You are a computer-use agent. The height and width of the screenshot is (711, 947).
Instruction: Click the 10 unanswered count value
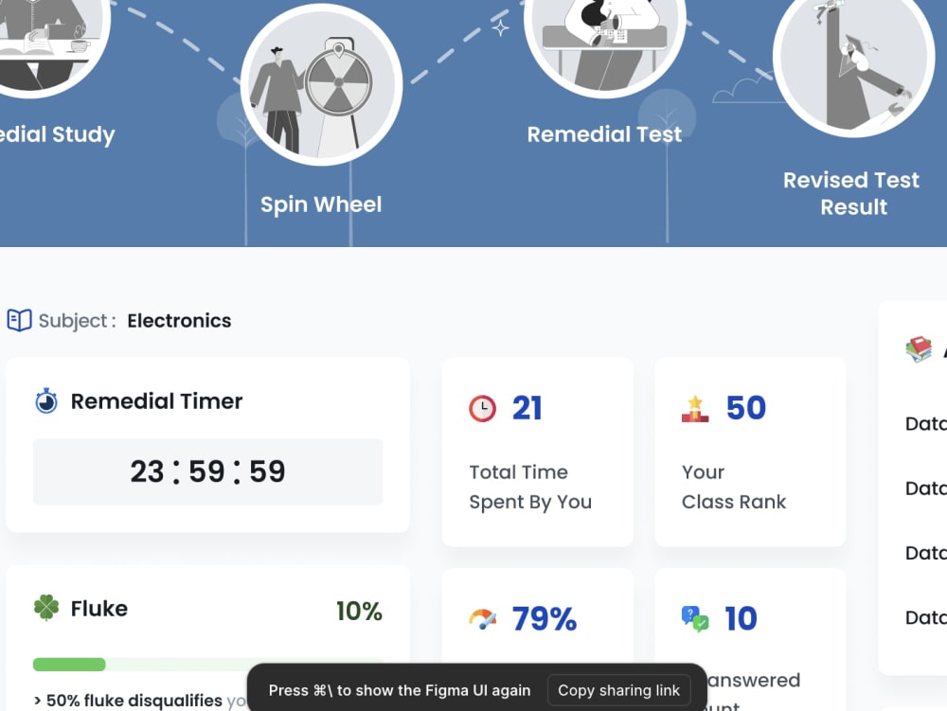(742, 618)
